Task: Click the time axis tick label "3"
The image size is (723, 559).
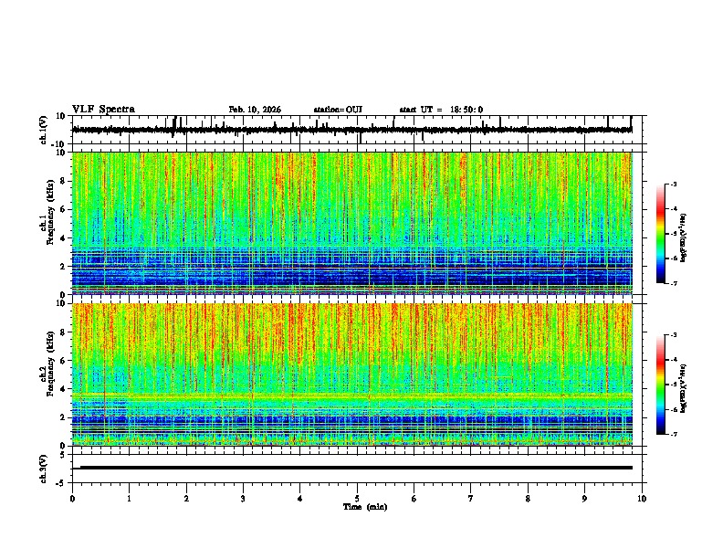Action: click(243, 499)
